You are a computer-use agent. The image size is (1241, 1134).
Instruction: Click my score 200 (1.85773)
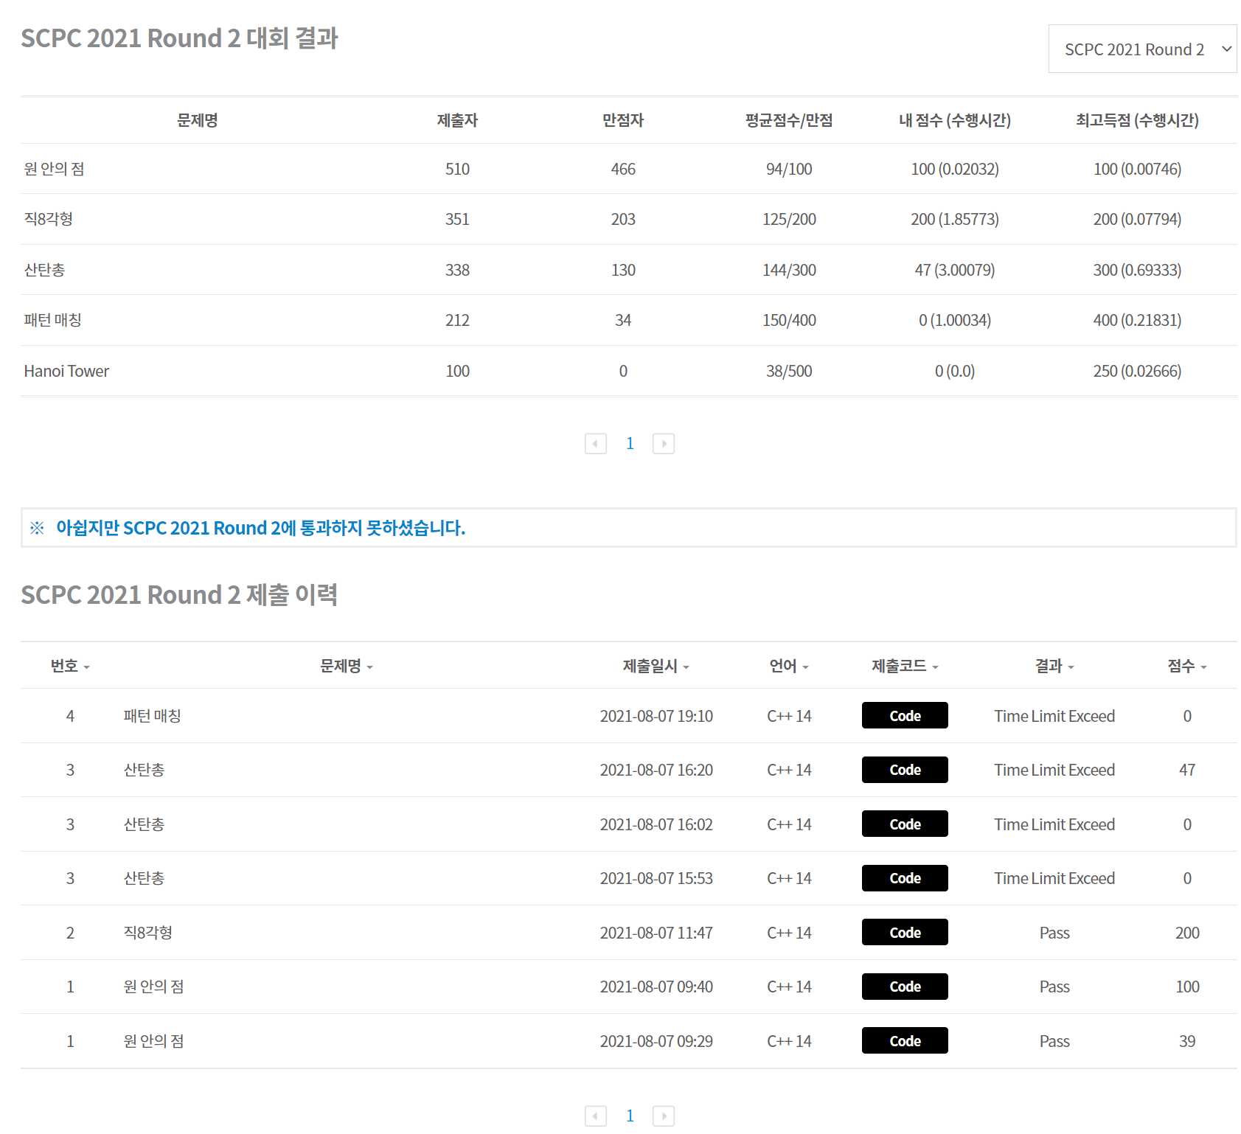pos(955,219)
